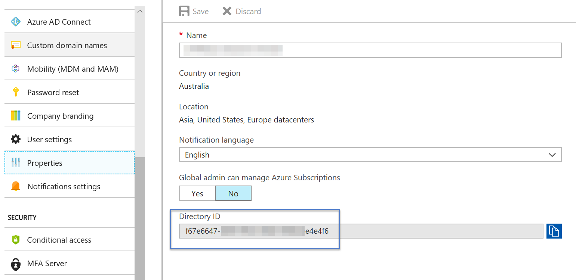Open Conditional access under Security
The height and width of the screenshot is (280, 576).
pos(70,240)
